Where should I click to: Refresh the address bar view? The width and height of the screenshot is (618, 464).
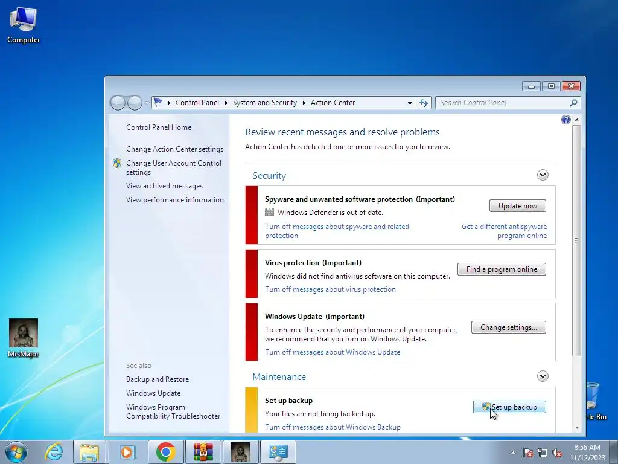(x=424, y=103)
